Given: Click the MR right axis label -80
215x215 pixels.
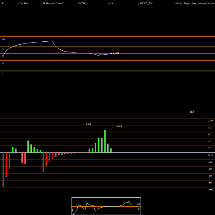Looking at the screenshot, I should (x=210, y=183).
